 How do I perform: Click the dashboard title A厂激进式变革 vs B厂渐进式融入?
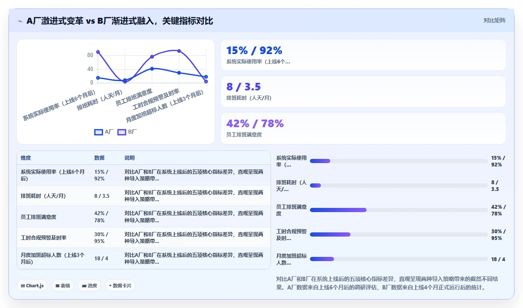pyautogui.click(x=120, y=21)
